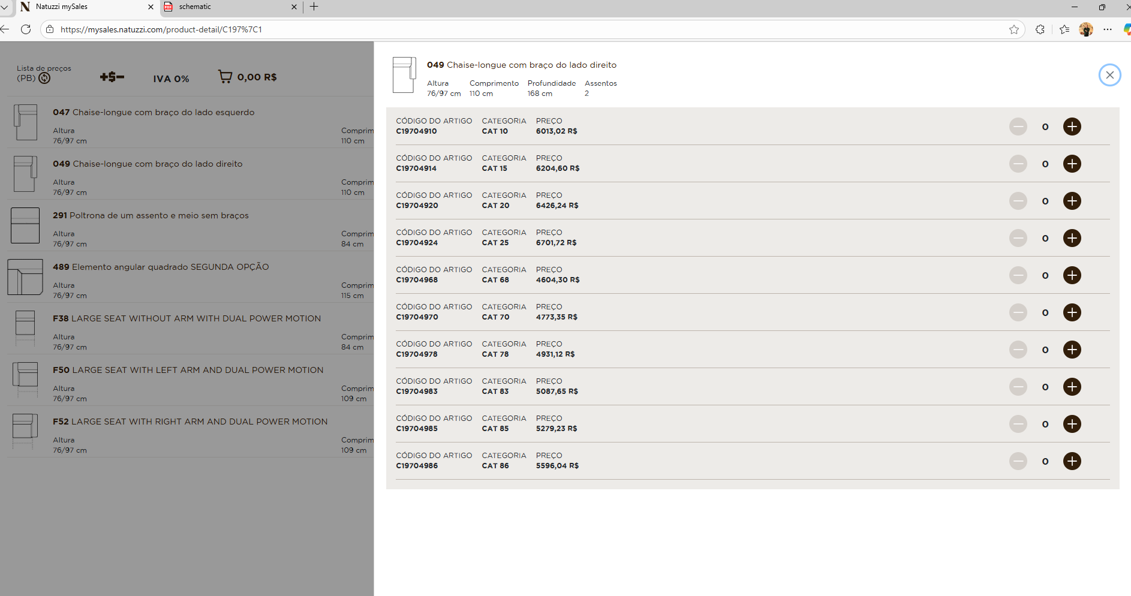Select 047 Chaise-longue left arm item

(x=154, y=112)
